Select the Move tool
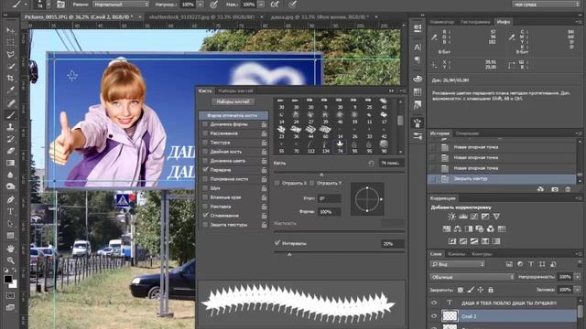 point(10,30)
